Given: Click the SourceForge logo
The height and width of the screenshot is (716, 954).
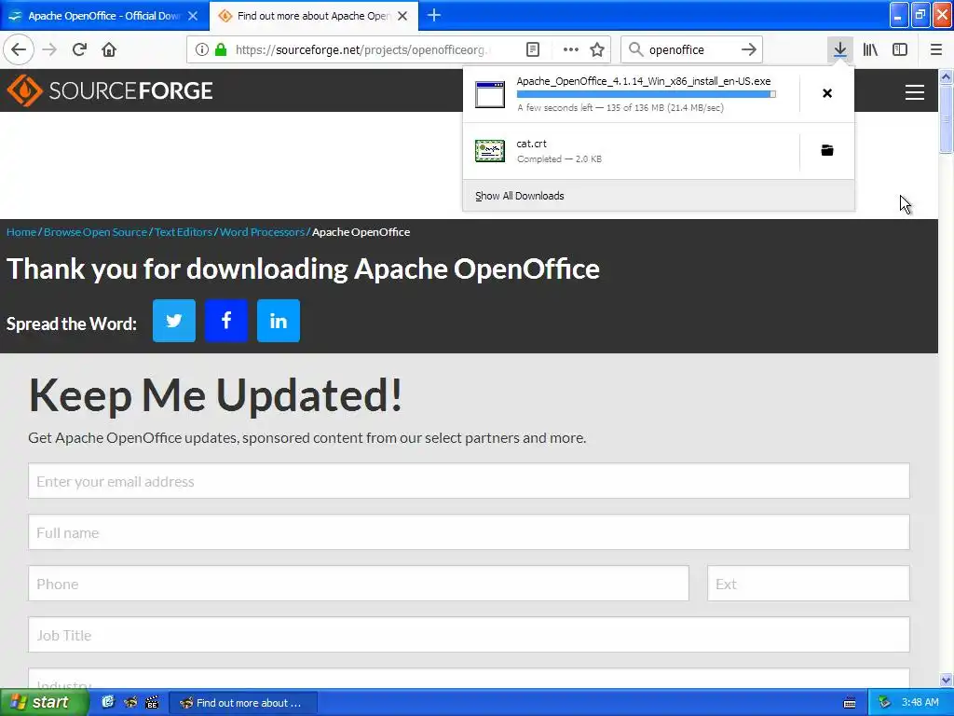Looking at the screenshot, I should [x=110, y=90].
